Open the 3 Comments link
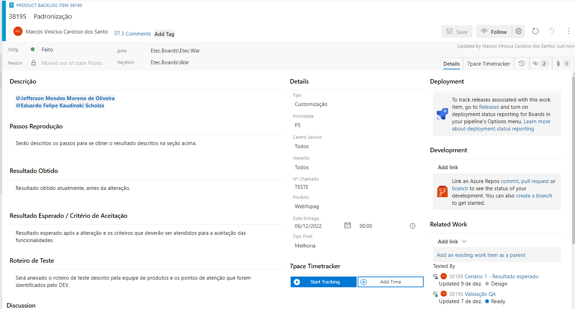 pyautogui.click(x=133, y=34)
